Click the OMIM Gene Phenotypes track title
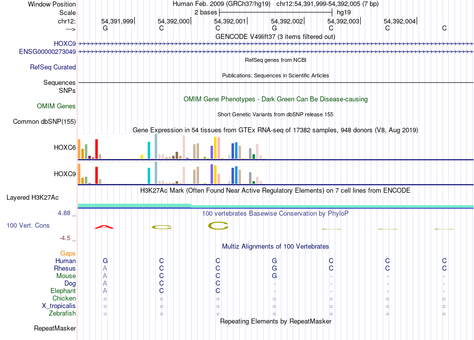This screenshot has height=340, width=474. (276, 99)
